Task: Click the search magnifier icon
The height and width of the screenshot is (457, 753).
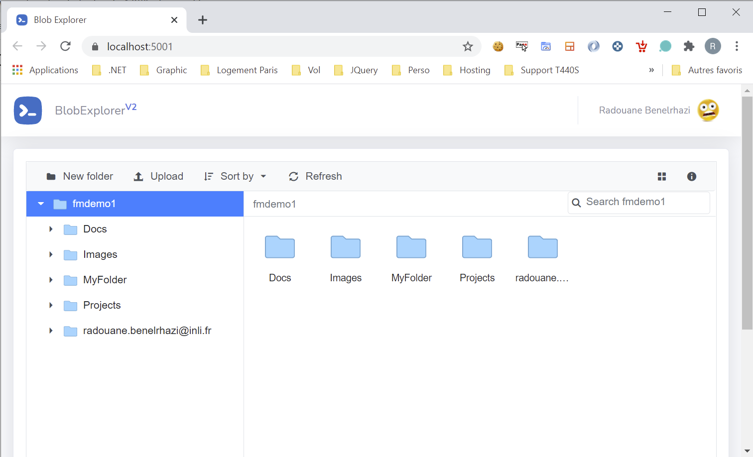Action: (x=576, y=203)
